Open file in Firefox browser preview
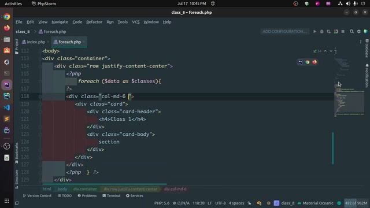The height and width of the screenshot is (208, 370). (x=314, y=62)
